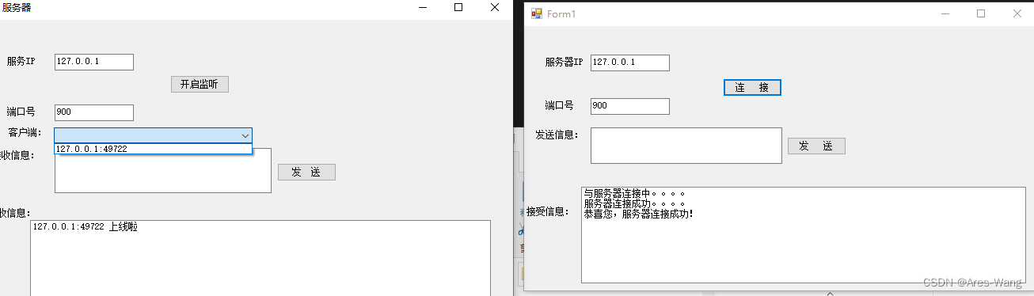Image resolution: width=1034 pixels, height=296 pixels.
Task: Maximize the 服务器 window
Action: (x=458, y=7)
